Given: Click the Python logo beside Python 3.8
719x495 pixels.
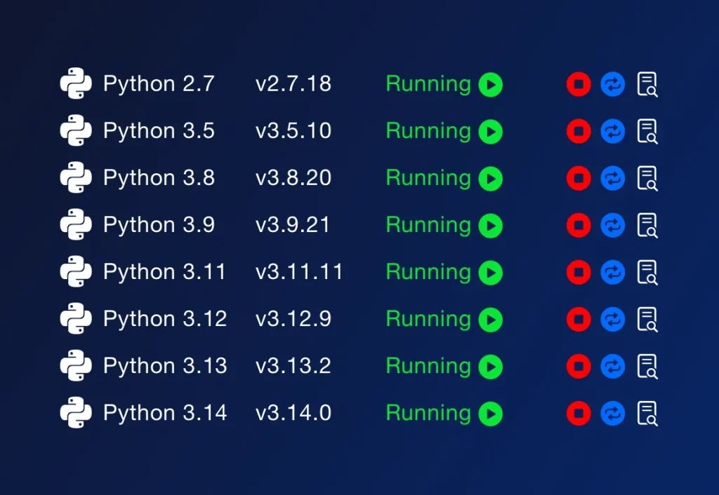Looking at the screenshot, I should [x=76, y=177].
